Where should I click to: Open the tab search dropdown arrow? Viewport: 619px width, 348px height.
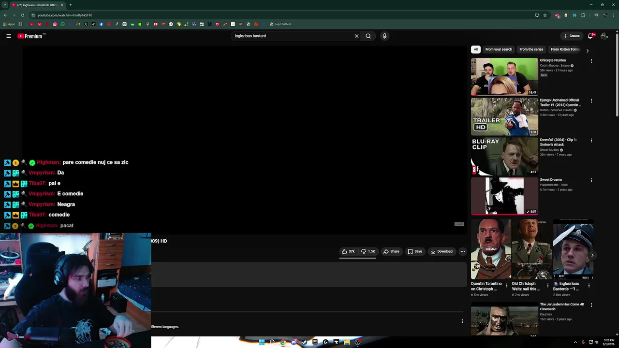[x=4, y=5]
